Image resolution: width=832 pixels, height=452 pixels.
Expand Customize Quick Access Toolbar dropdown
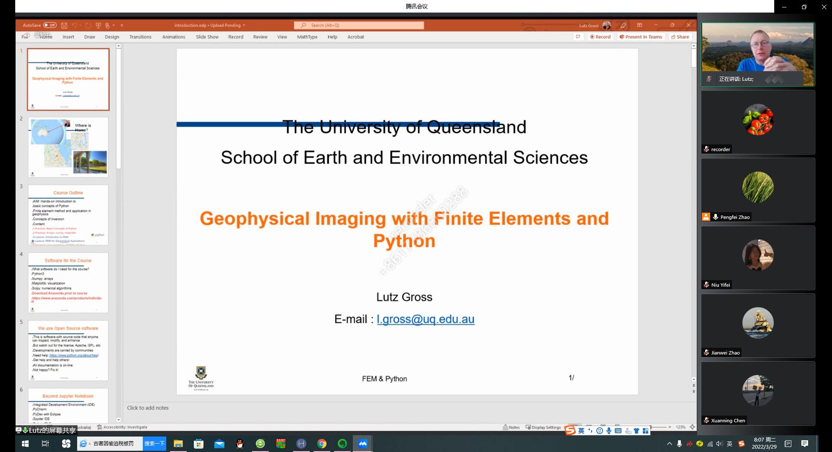pyautogui.click(x=122, y=25)
